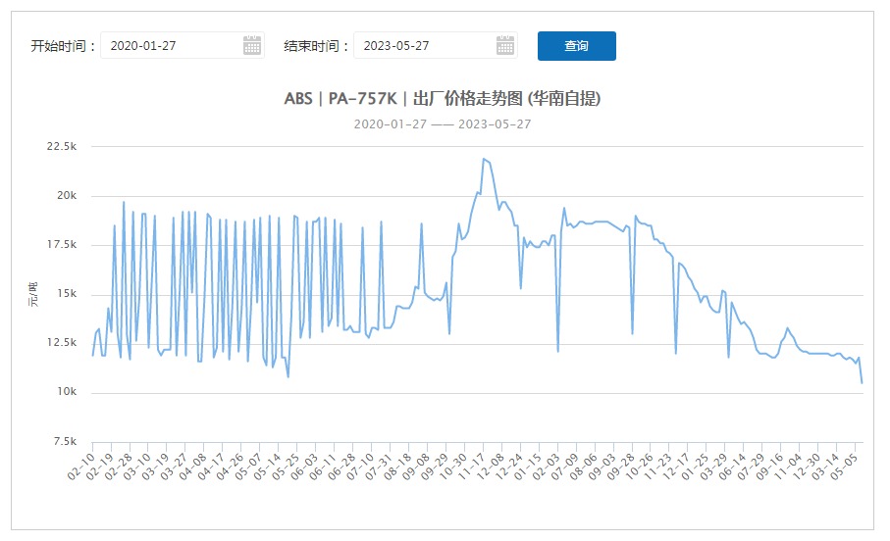Open the calendar icon for 结束时间
The image size is (890, 541).
point(505,45)
